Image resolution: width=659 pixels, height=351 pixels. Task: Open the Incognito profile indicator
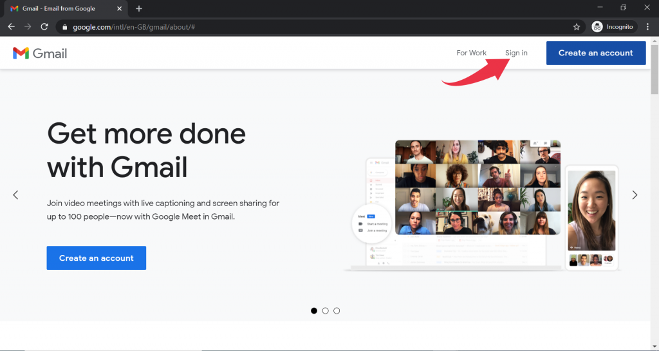coord(614,27)
